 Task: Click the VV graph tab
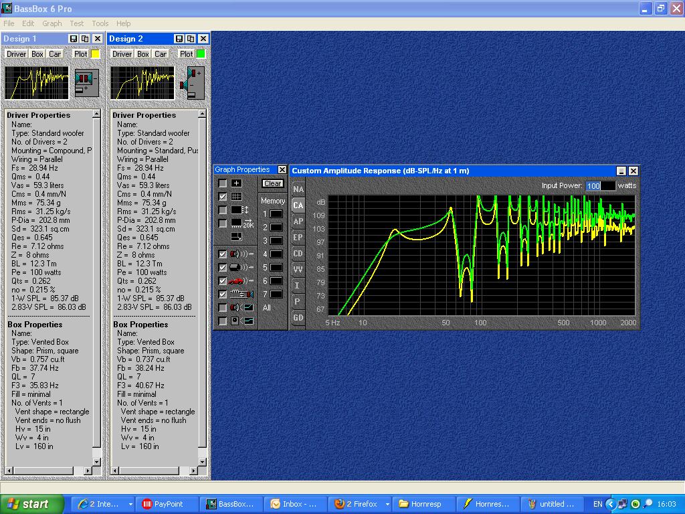298,269
